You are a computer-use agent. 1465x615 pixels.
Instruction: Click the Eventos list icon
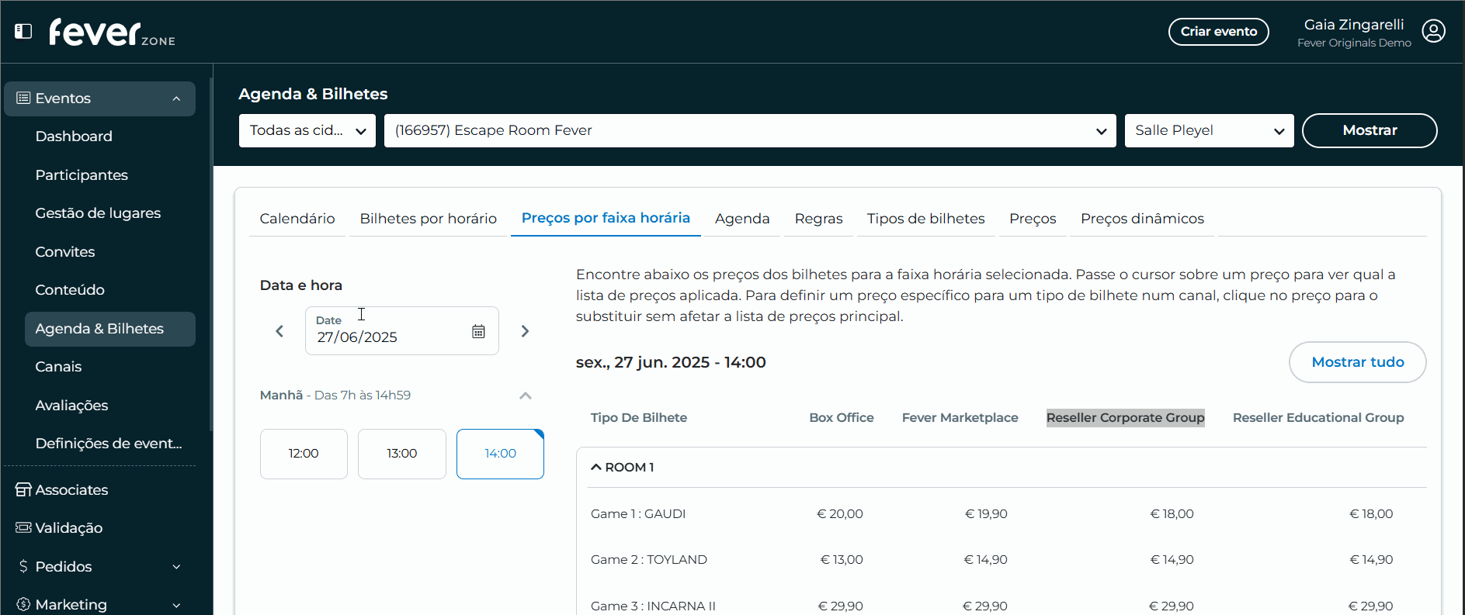pos(23,98)
